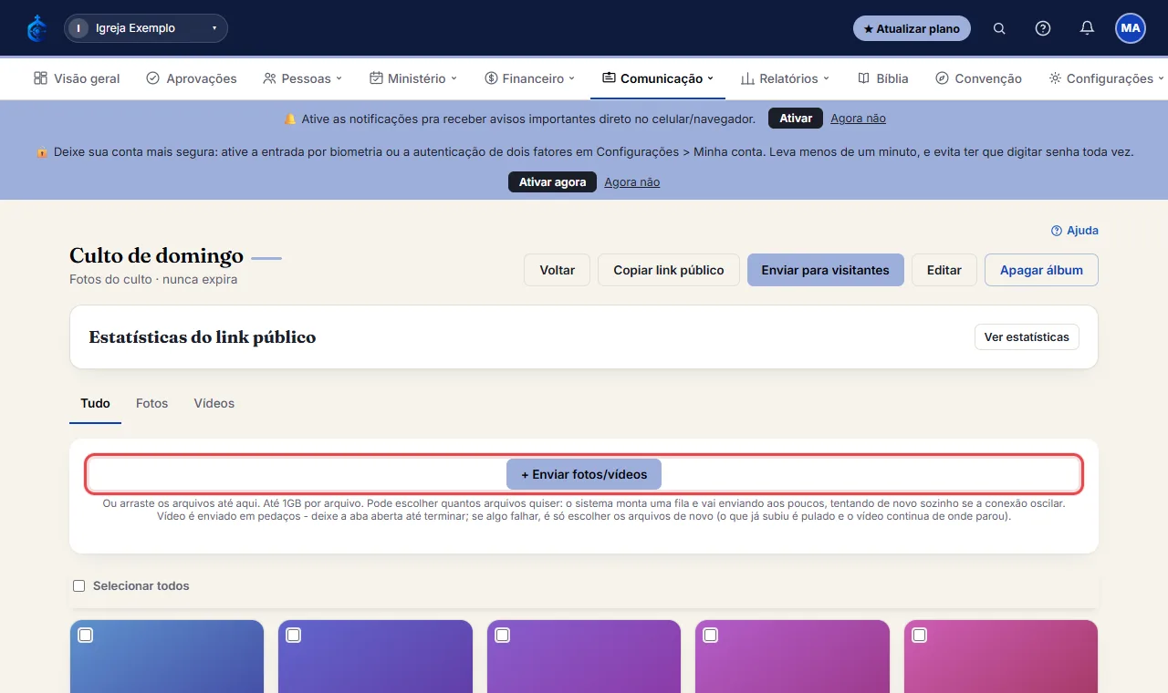Go to Visão geral dashboard
This screenshot has width=1168, height=693.
point(77,78)
